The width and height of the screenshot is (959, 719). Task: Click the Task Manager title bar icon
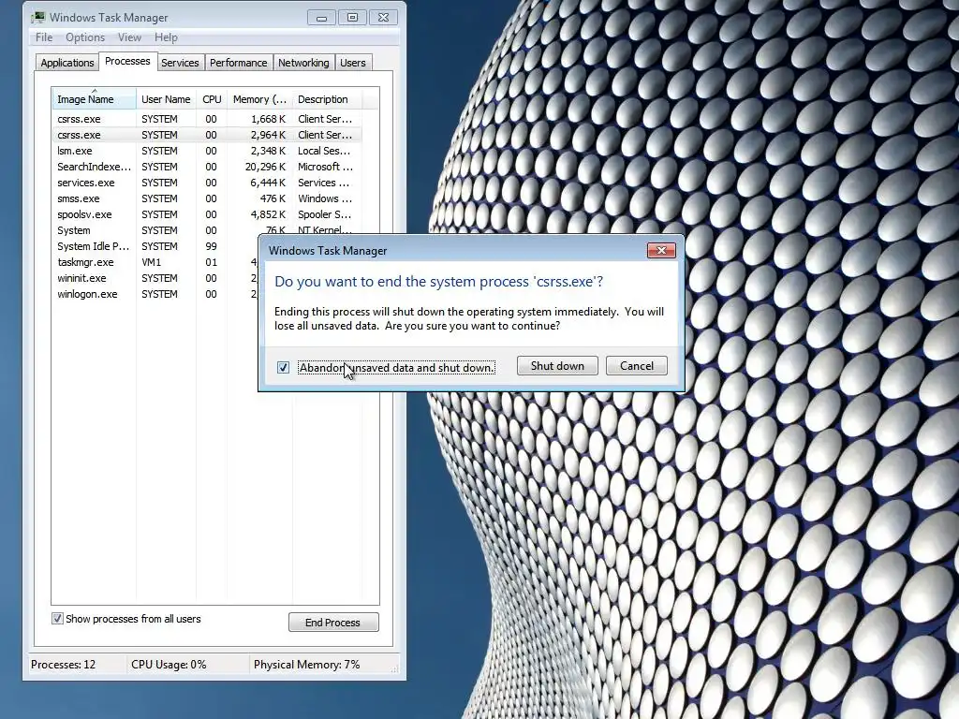(38, 17)
